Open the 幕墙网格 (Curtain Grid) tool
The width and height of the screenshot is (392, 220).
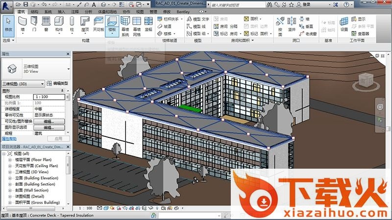137,24
